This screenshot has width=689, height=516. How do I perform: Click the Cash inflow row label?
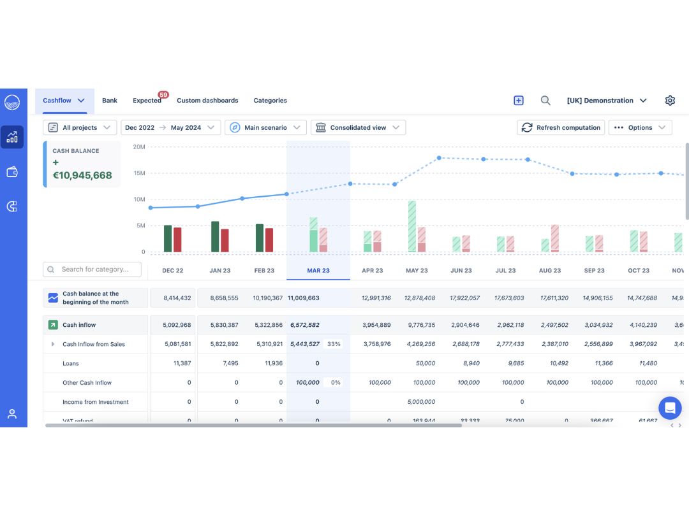point(79,325)
